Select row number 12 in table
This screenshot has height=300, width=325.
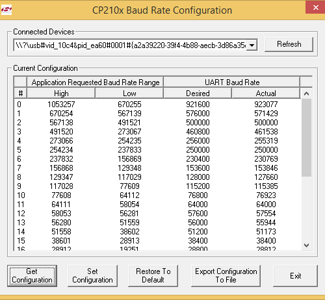tap(21, 214)
